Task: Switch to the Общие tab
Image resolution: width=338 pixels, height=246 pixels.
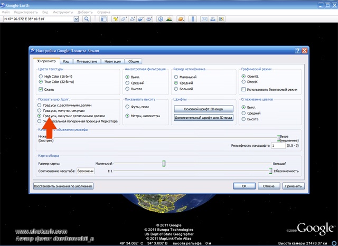Action: click(134, 61)
